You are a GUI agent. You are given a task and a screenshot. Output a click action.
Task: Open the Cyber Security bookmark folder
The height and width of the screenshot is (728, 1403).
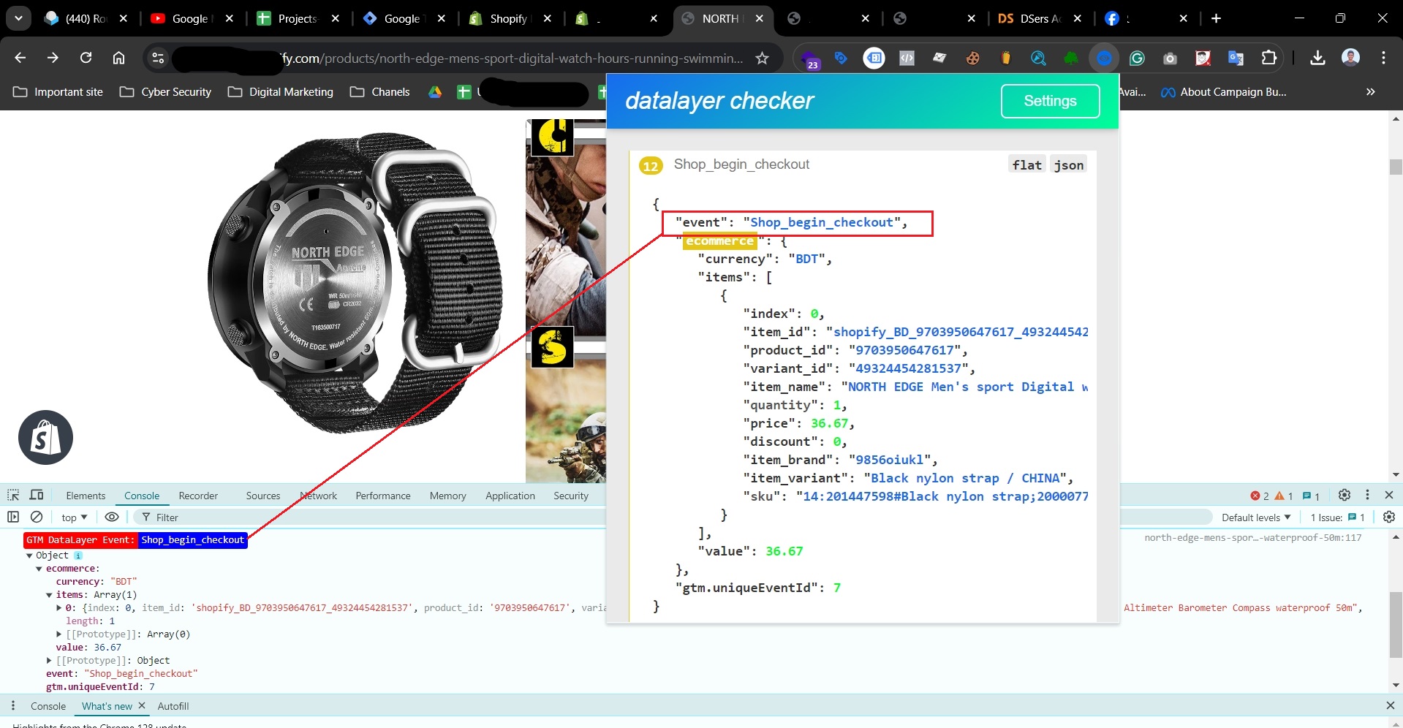pos(165,92)
